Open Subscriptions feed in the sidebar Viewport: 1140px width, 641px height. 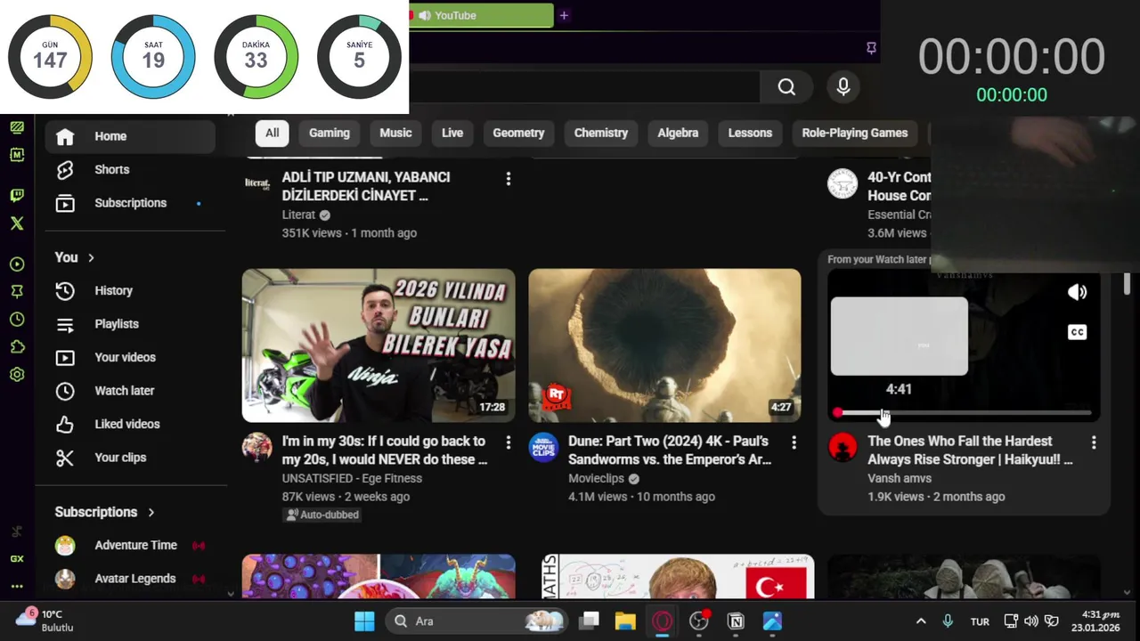(130, 203)
